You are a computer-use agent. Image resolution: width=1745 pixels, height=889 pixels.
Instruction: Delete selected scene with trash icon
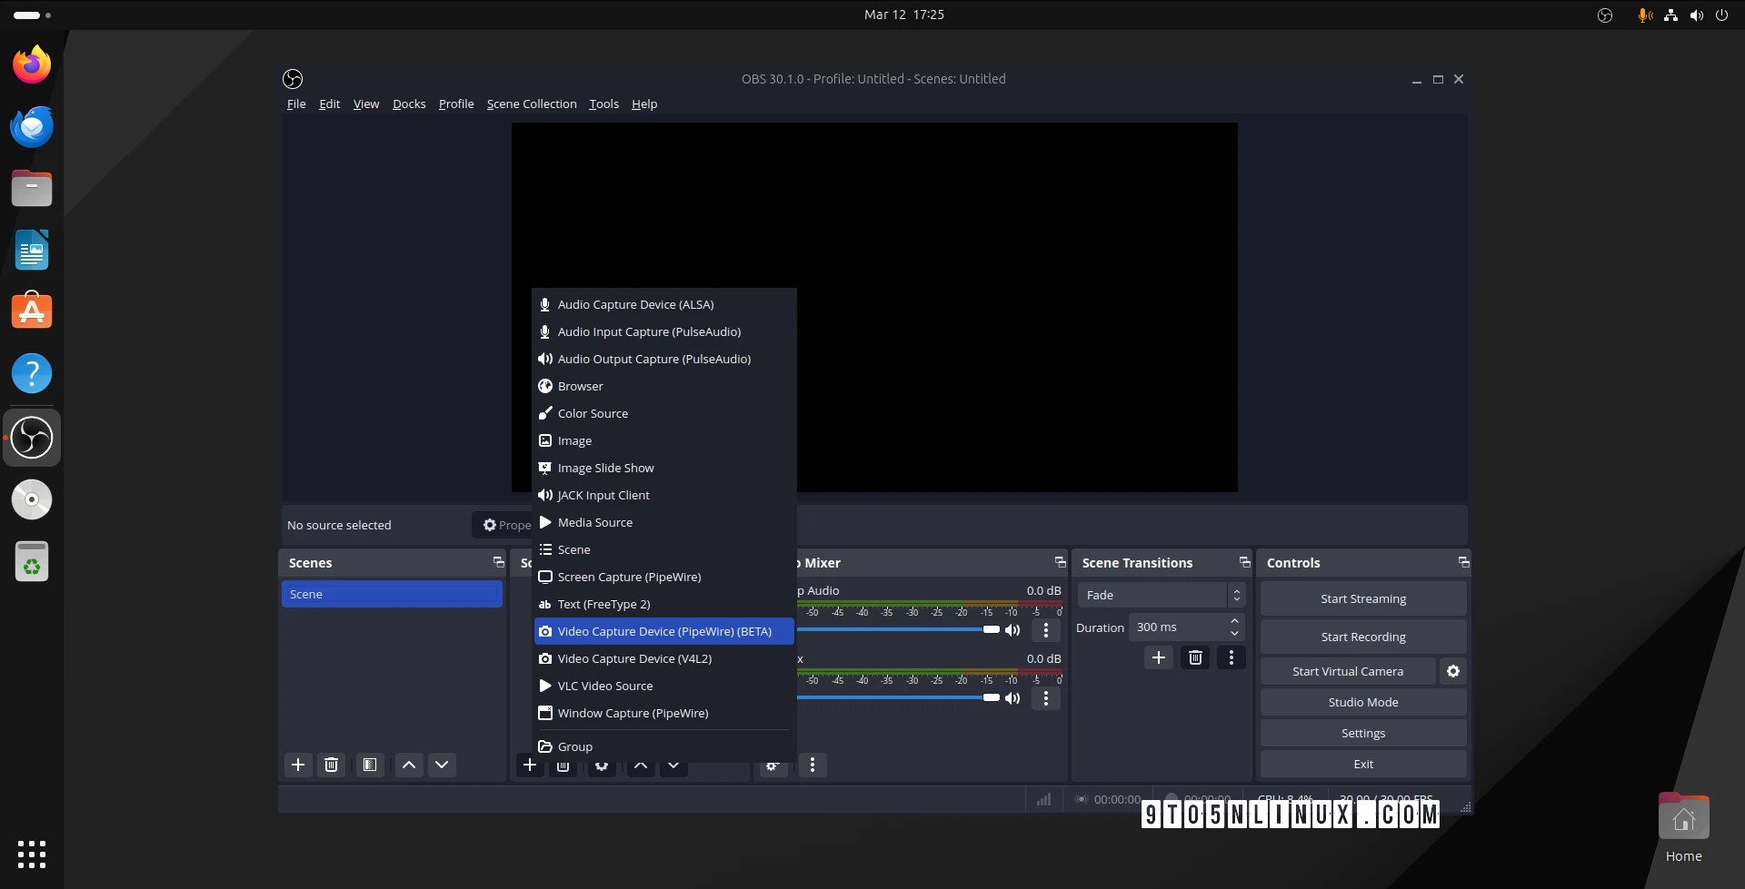[332, 765]
